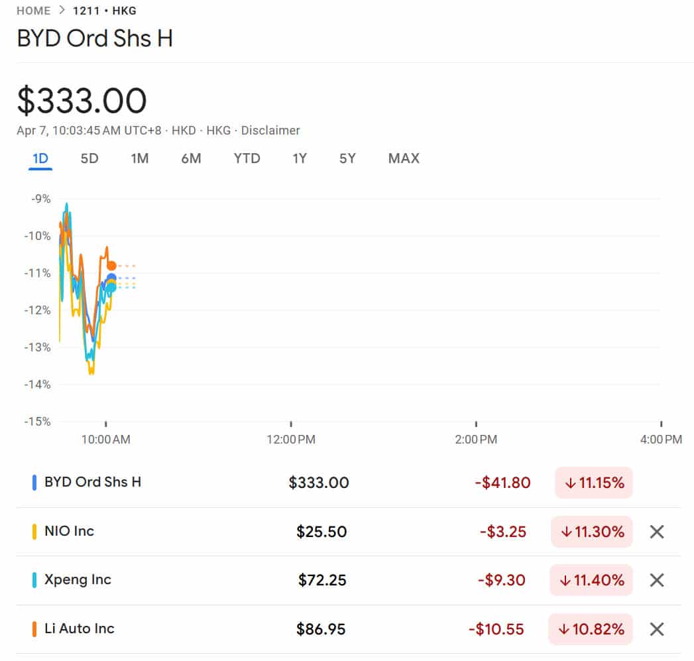Remove Li Auto Inc from the comparison list
The width and height of the screenshot is (694, 661).
point(656,629)
